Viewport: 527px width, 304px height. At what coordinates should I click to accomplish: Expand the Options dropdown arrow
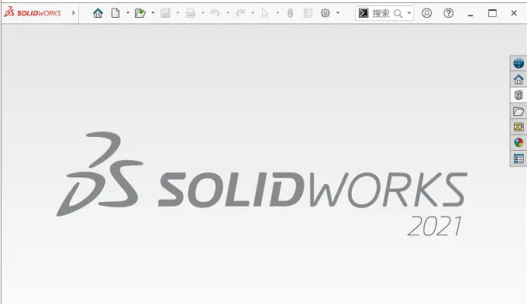338,13
